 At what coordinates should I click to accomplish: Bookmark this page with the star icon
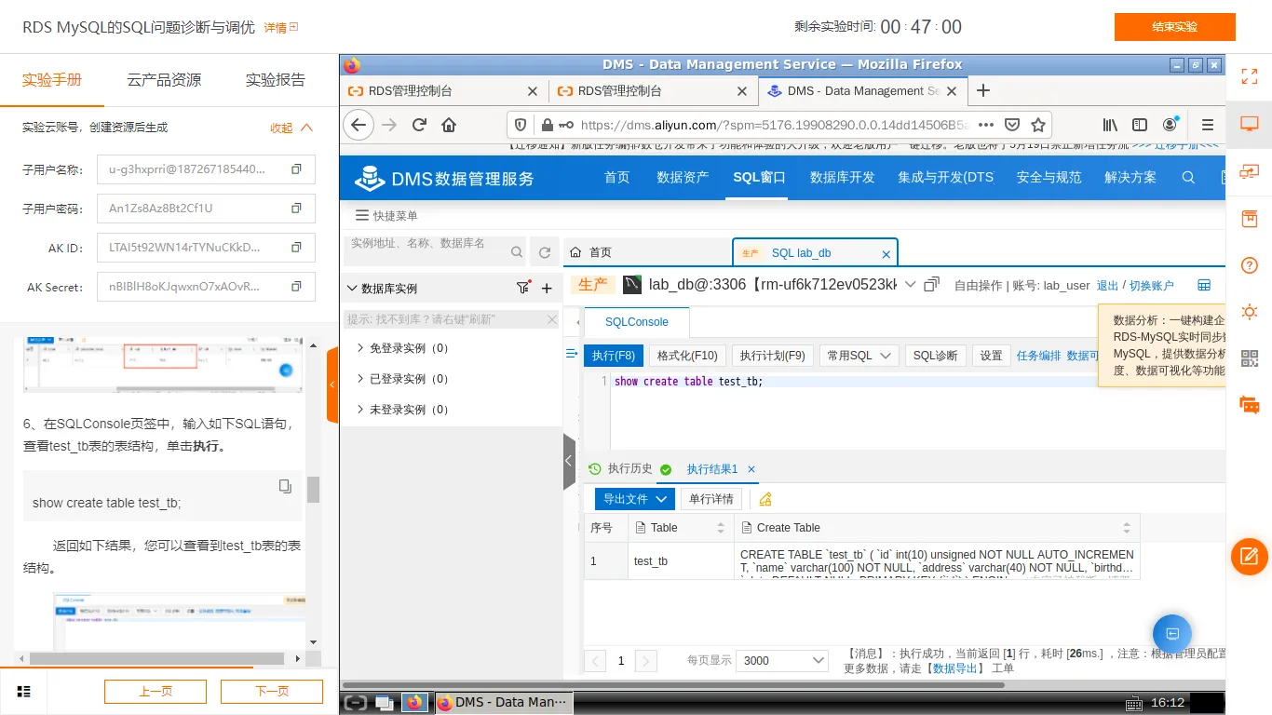pos(1038,125)
